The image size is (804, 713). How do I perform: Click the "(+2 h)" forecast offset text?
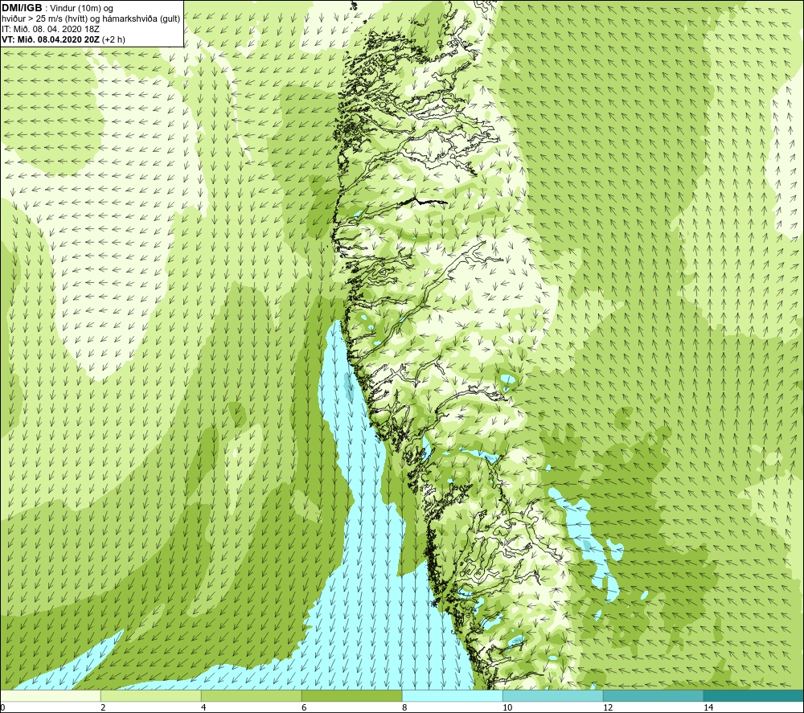[114, 39]
